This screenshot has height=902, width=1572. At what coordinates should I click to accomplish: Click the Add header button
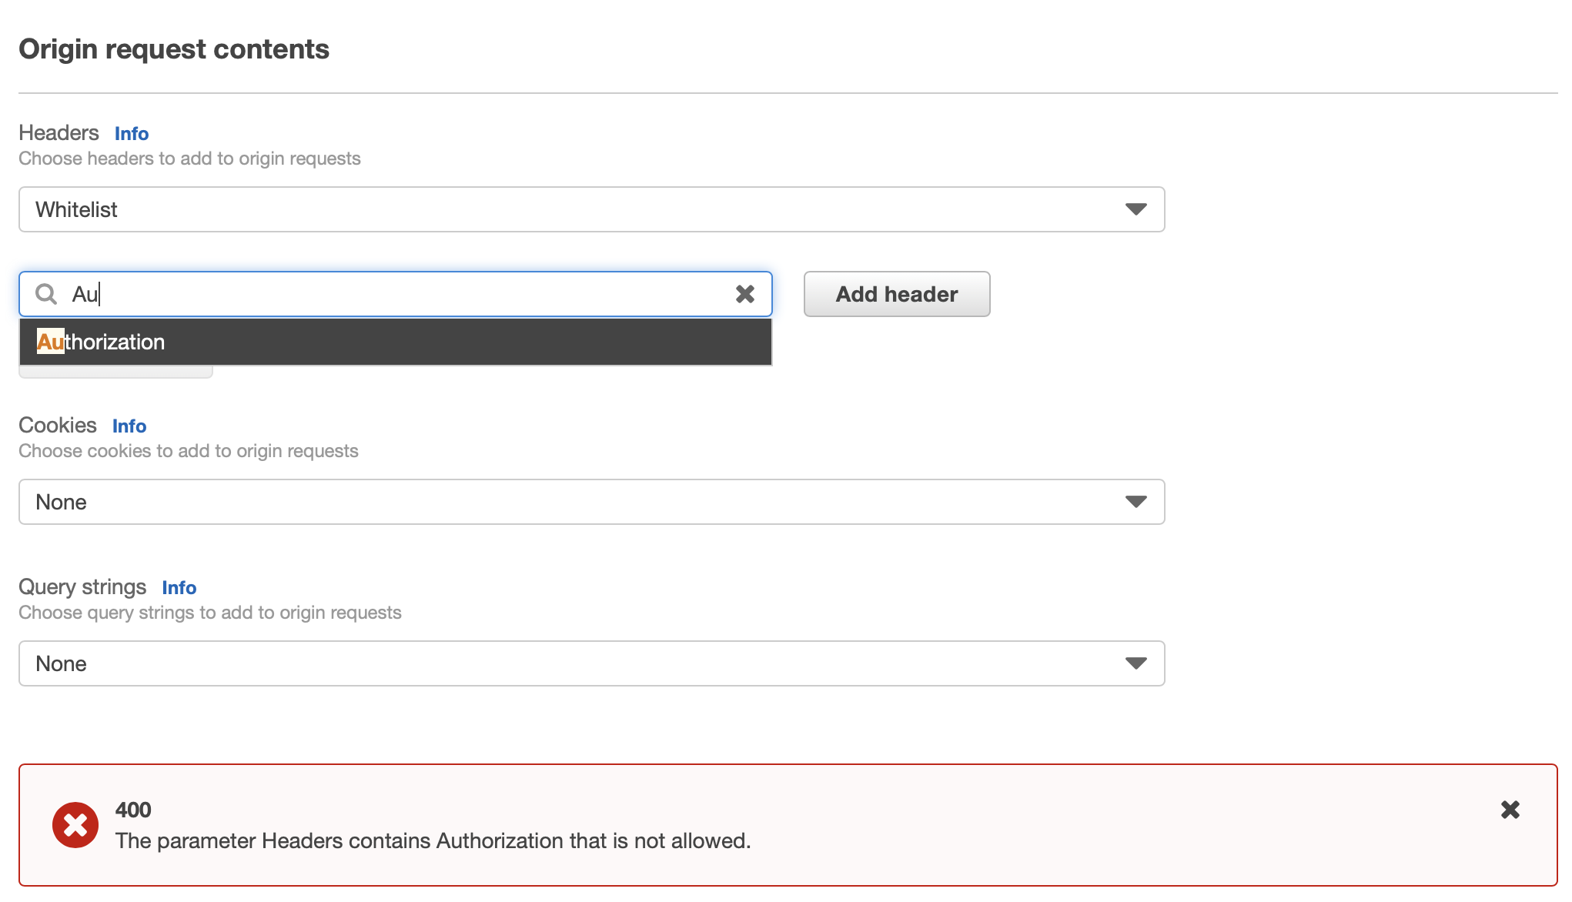tap(897, 294)
